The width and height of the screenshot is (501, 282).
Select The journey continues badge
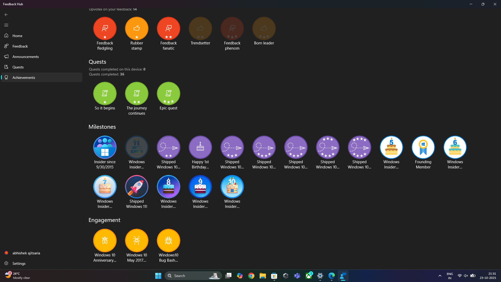tap(137, 94)
